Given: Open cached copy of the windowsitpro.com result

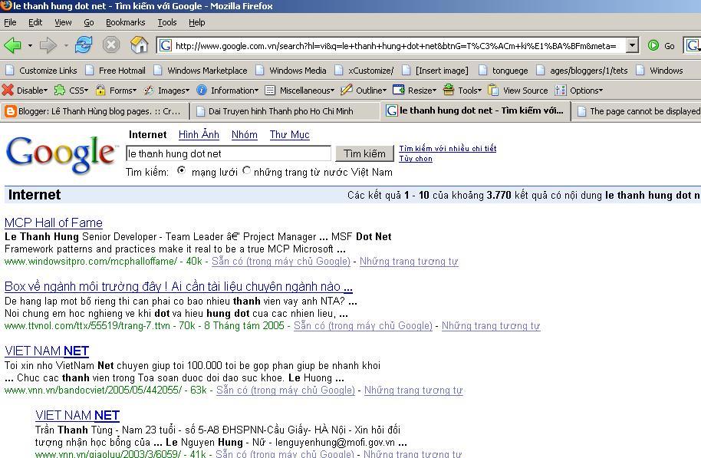Looking at the screenshot, I should 281,261.
